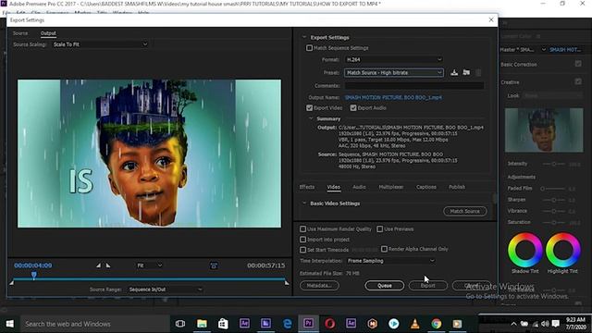Toggle the aspect ratio correction icon
This screenshot has height=333, width=592.
tap(214, 265)
